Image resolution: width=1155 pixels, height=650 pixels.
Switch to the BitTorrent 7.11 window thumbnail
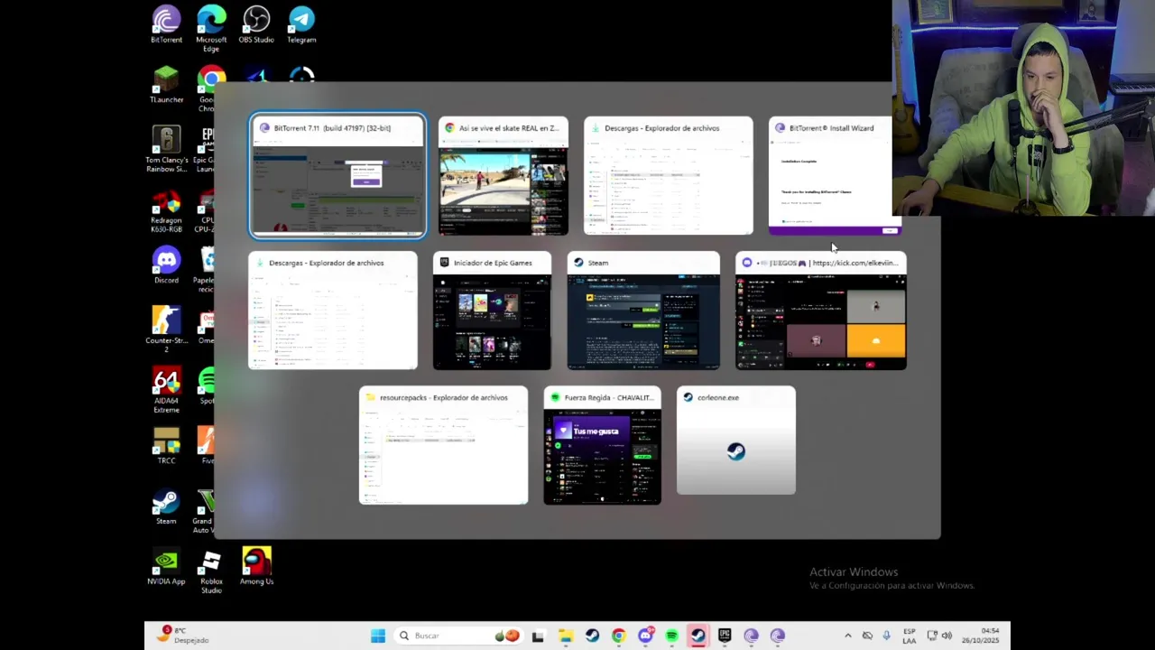337,176
